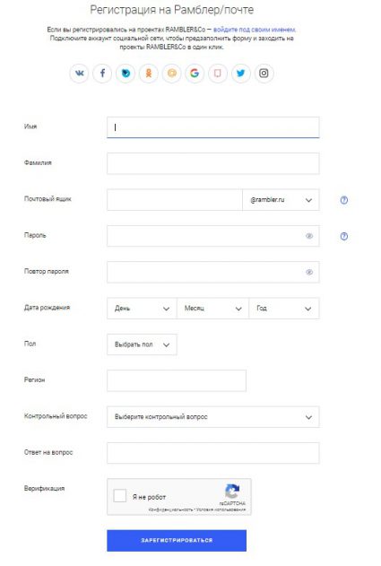Image resolution: width=381 pixels, height=566 pixels.
Task: Check the Я не робот captcha box
Action: click(x=120, y=496)
